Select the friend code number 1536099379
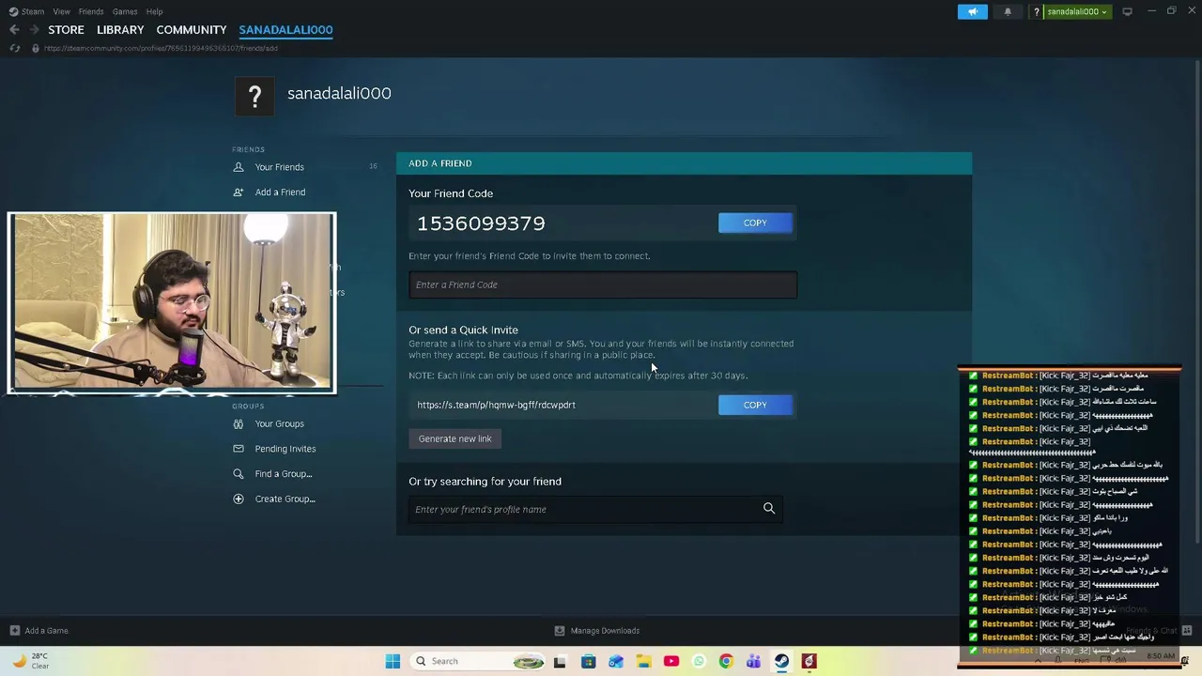Image resolution: width=1202 pixels, height=676 pixels. click(x=481, y=223)
